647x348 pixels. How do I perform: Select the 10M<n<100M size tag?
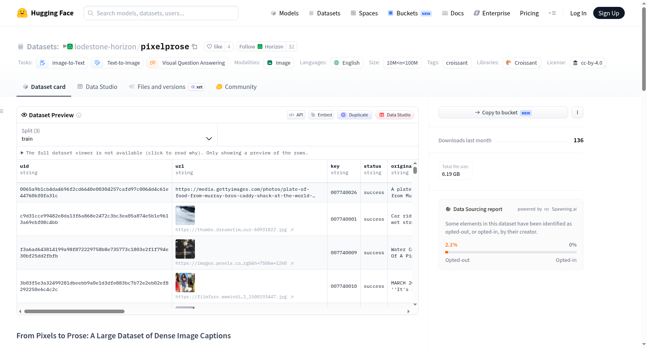click(402, 63)
